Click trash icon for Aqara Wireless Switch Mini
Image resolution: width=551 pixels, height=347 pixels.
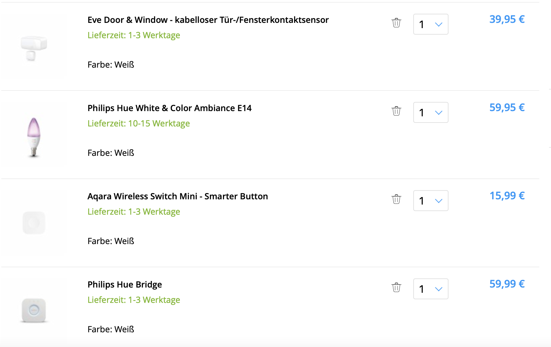click(396, 199)
